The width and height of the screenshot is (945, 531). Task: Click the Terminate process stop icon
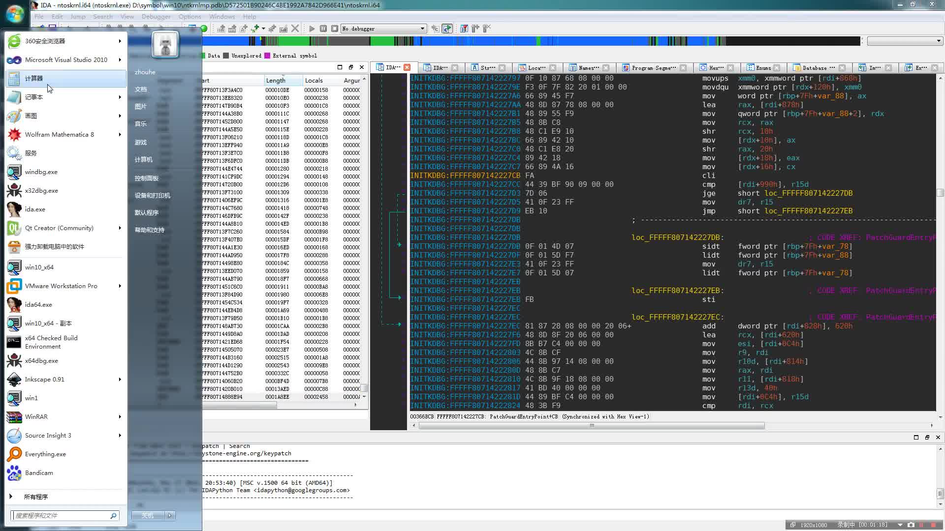pos(335,29)
